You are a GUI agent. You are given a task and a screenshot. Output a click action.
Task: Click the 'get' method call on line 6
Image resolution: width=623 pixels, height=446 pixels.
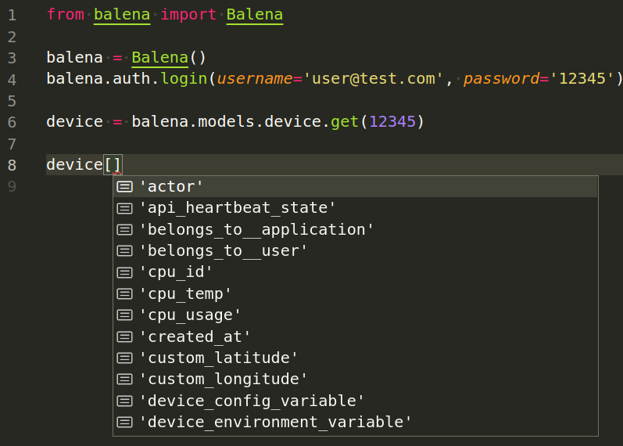click(x=346, y=122)
